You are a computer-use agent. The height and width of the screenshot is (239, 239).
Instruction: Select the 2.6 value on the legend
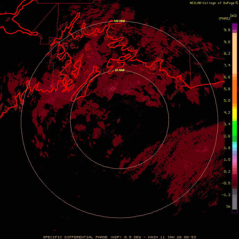(x=227, y=136)
